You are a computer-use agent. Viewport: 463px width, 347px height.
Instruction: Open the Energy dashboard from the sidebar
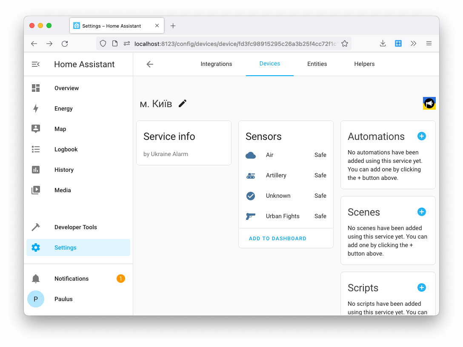coord(63,108)
